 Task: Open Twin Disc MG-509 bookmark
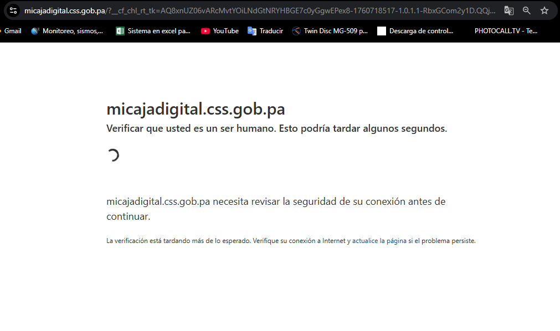coord(330,31)
